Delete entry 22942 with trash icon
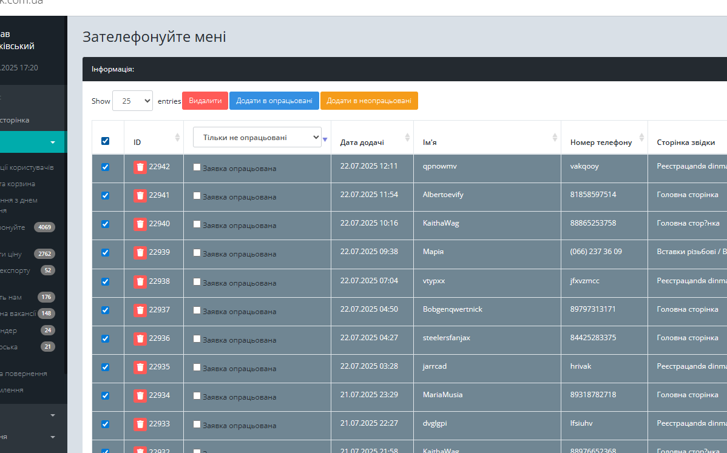The image size is (727, 453). [140, 167]
